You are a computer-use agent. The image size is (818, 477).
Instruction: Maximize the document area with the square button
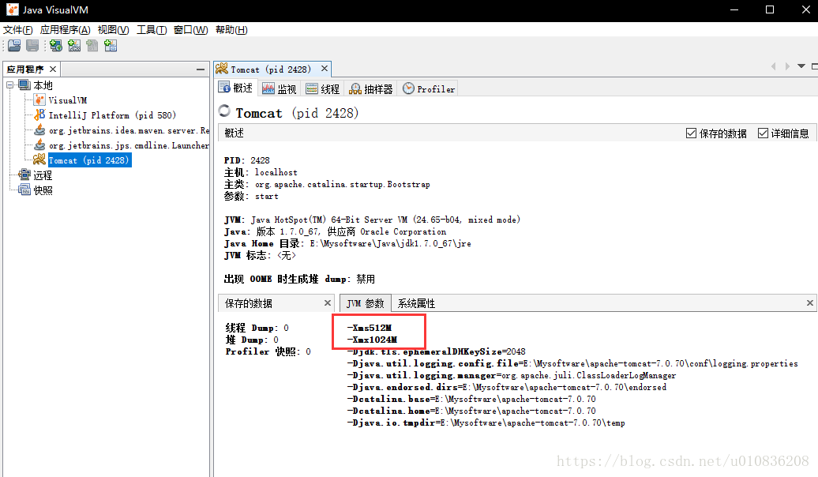click(814, 66)
